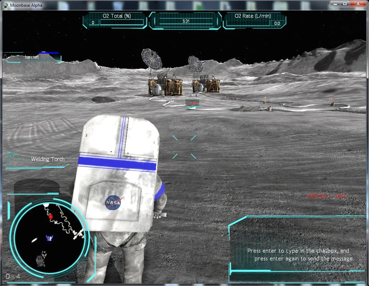Screen dimensions: 369x286
Task: Click the O2 Rate (L/min) gauge bar
Action: 248,23
